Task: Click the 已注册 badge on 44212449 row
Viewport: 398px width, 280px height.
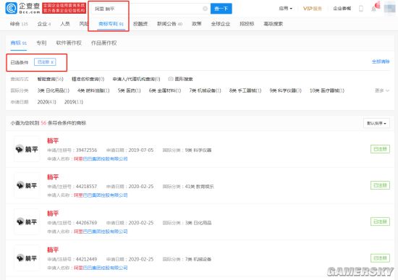Action: click(x=380, y=258)
